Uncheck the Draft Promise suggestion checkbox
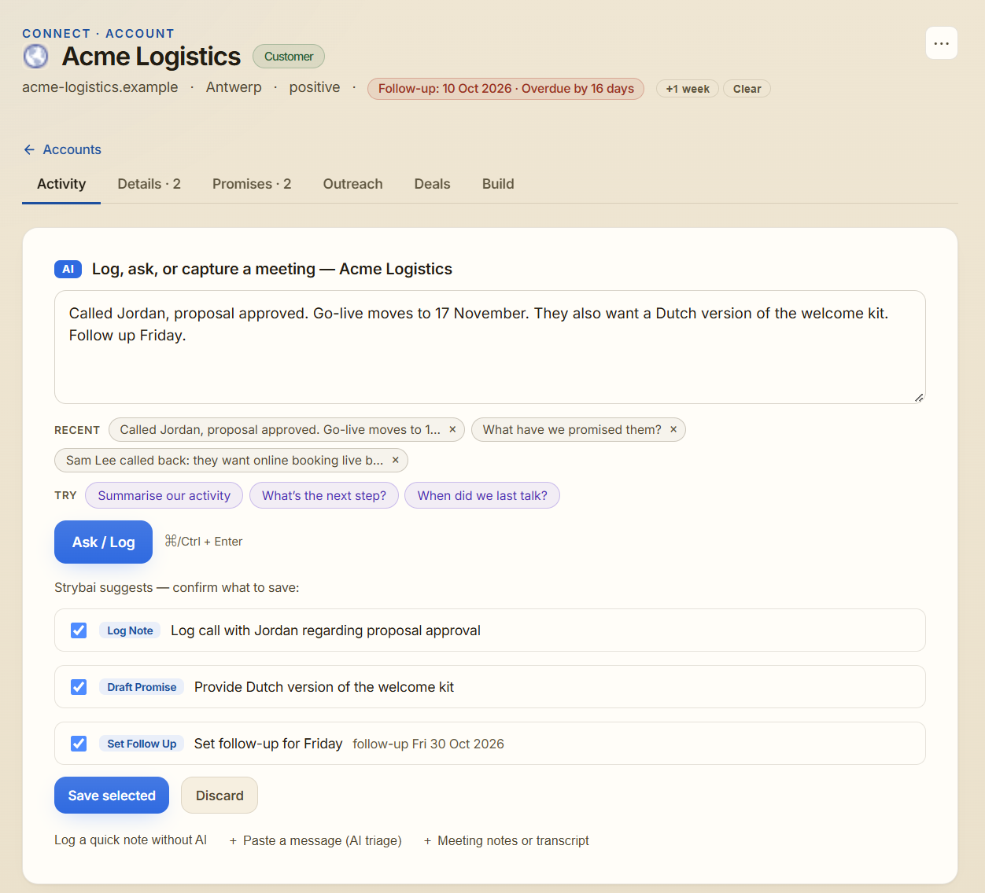The width and height of the screenshot is (985, 893). (79, 687)
